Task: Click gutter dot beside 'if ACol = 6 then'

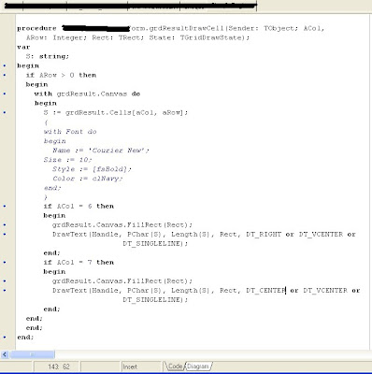Action: (5, 206)
